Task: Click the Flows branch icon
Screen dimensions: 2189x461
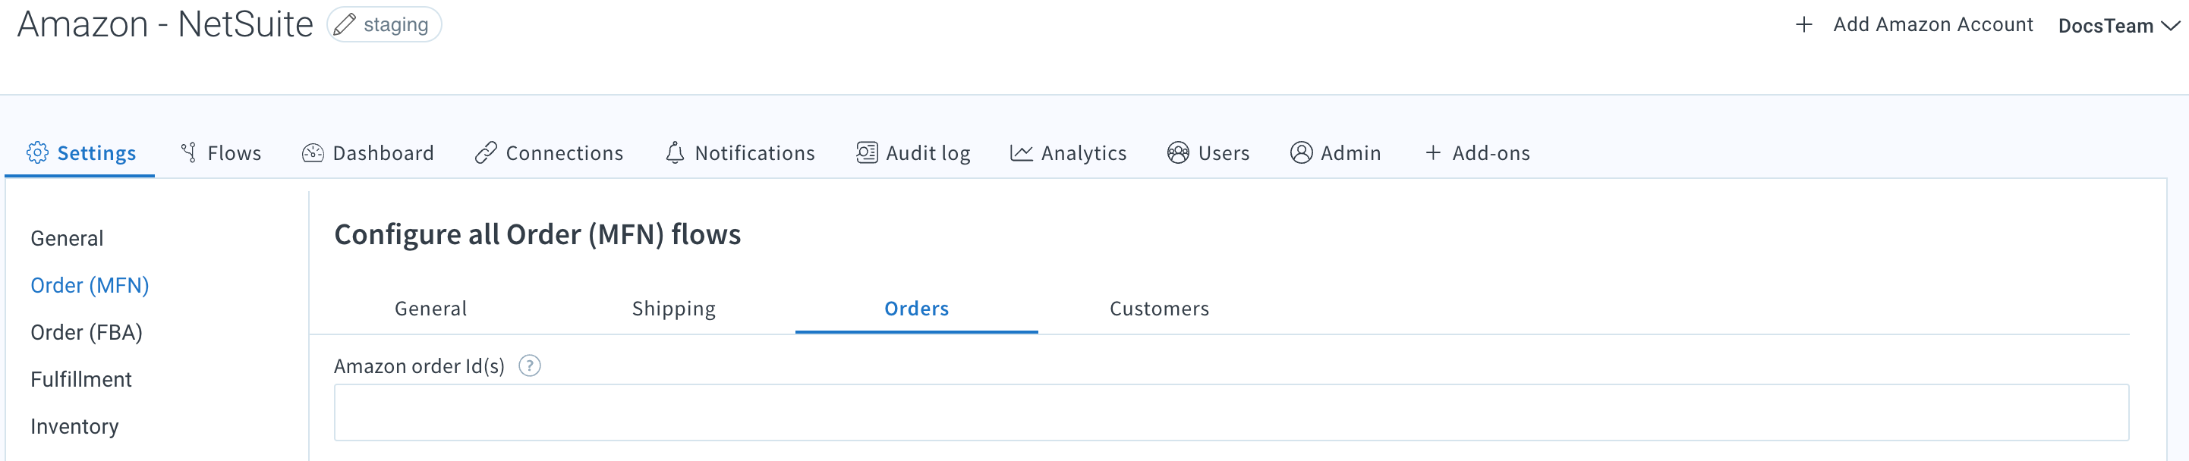Action: (x=189, y=153)
